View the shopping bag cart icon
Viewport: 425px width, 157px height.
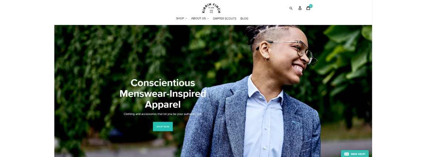pos(308,8)
